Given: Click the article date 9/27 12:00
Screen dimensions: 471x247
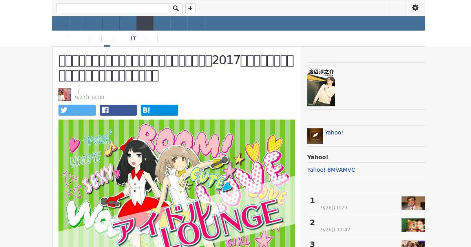Looking at the screenshot, I should [89, 98].
